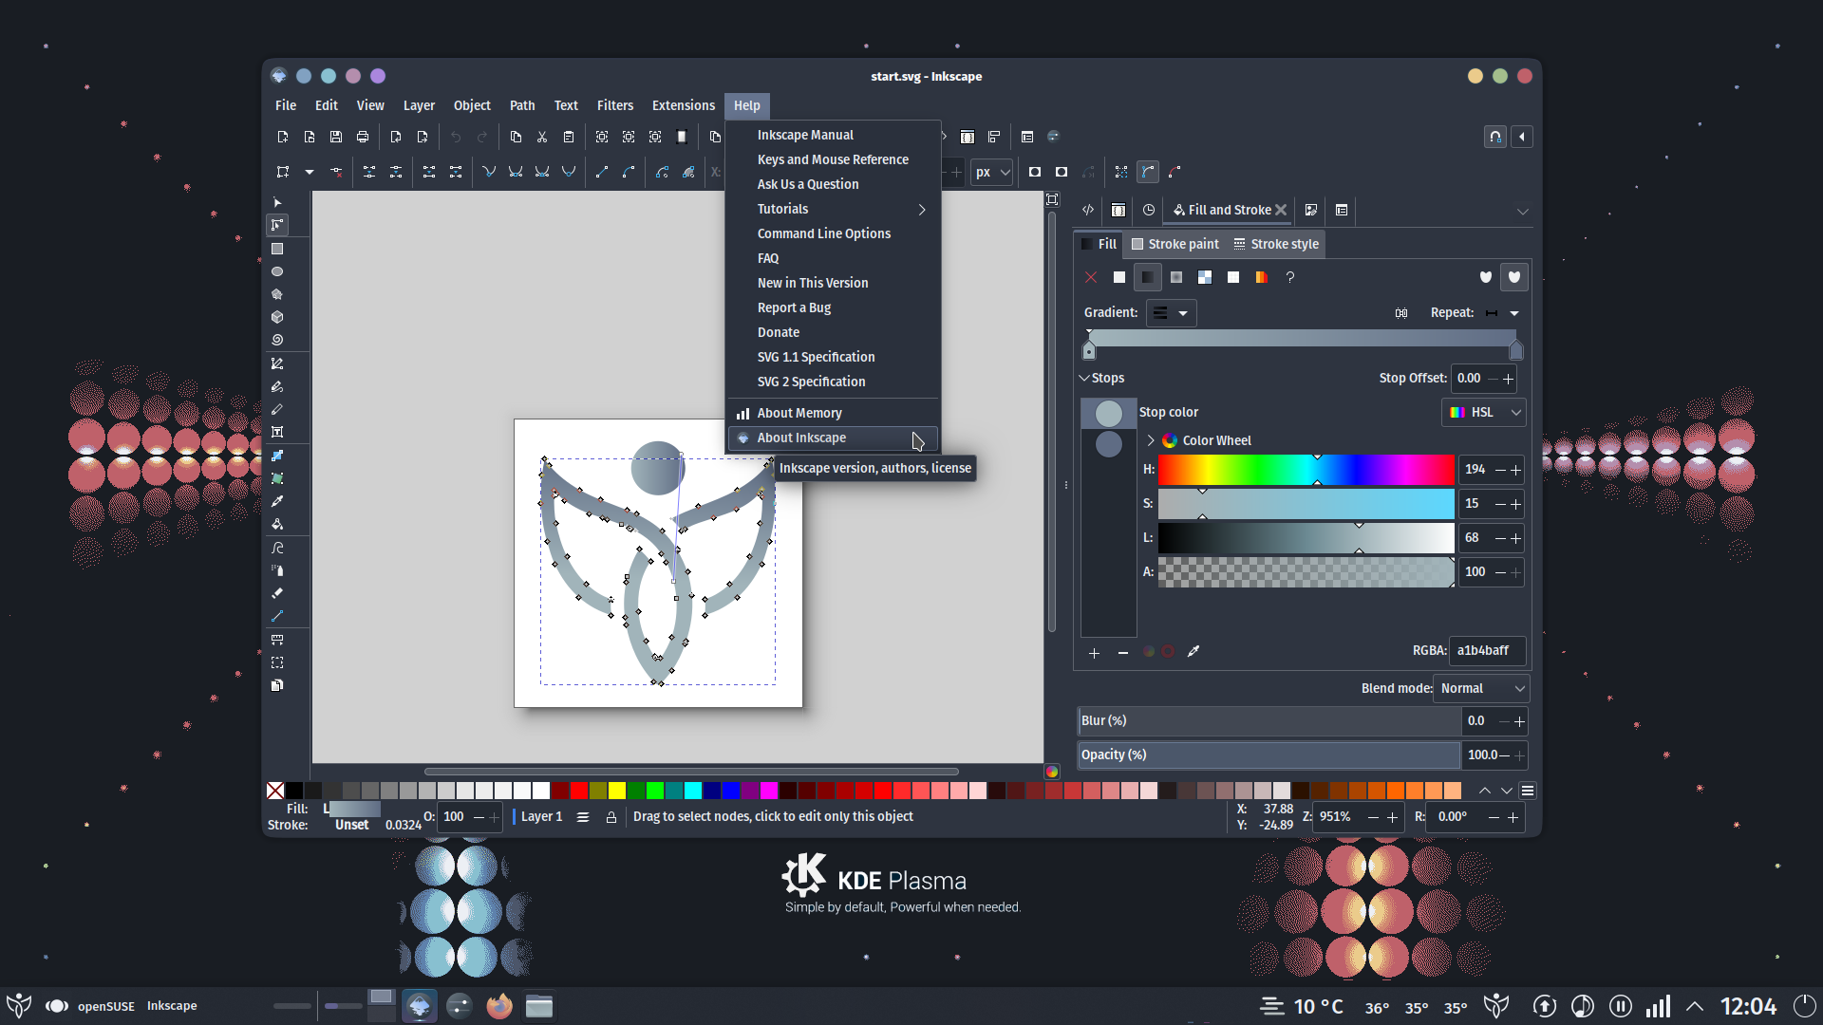Toggle the selected nonzero fill-rule heart button
This screenshot has height=1025, width=1823.
pos(1514,277)
